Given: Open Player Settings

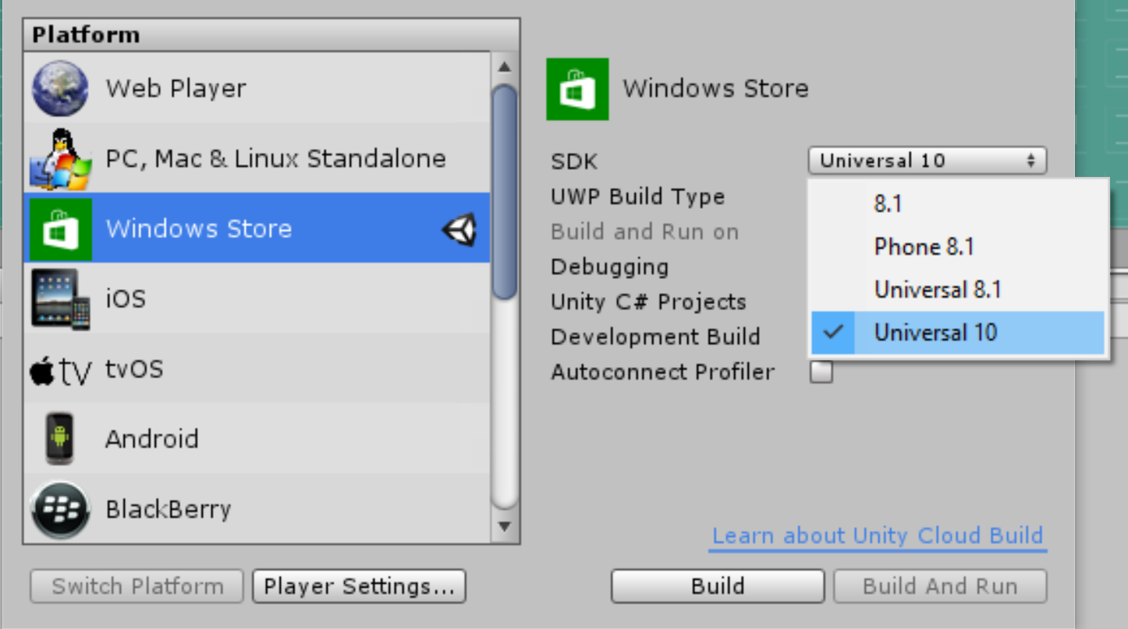Looking at the screenshot, I should click(359, 587).
